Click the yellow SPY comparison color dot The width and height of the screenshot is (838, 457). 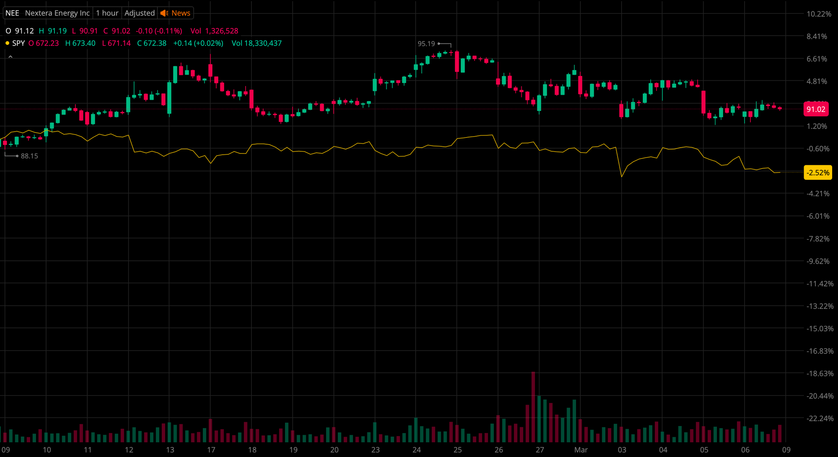pyautogui.click(x=8, y=43)
